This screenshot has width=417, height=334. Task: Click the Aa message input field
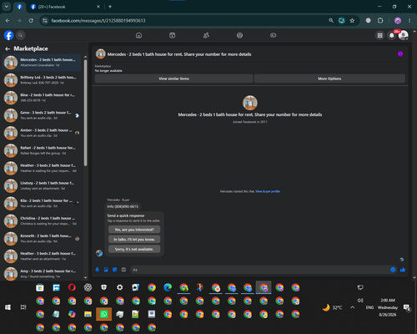(x=260, y=270)
